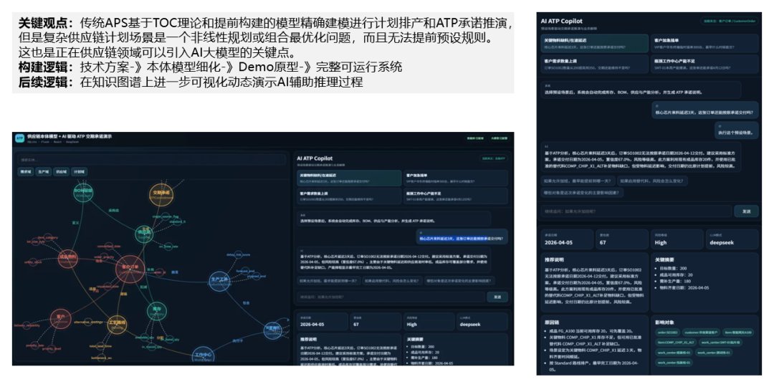Image resolution: width=774 pixels, height=382 pixels.
Task: Click the 2026-04-05 date card in graph demo
Action: [x=322, y=322]
